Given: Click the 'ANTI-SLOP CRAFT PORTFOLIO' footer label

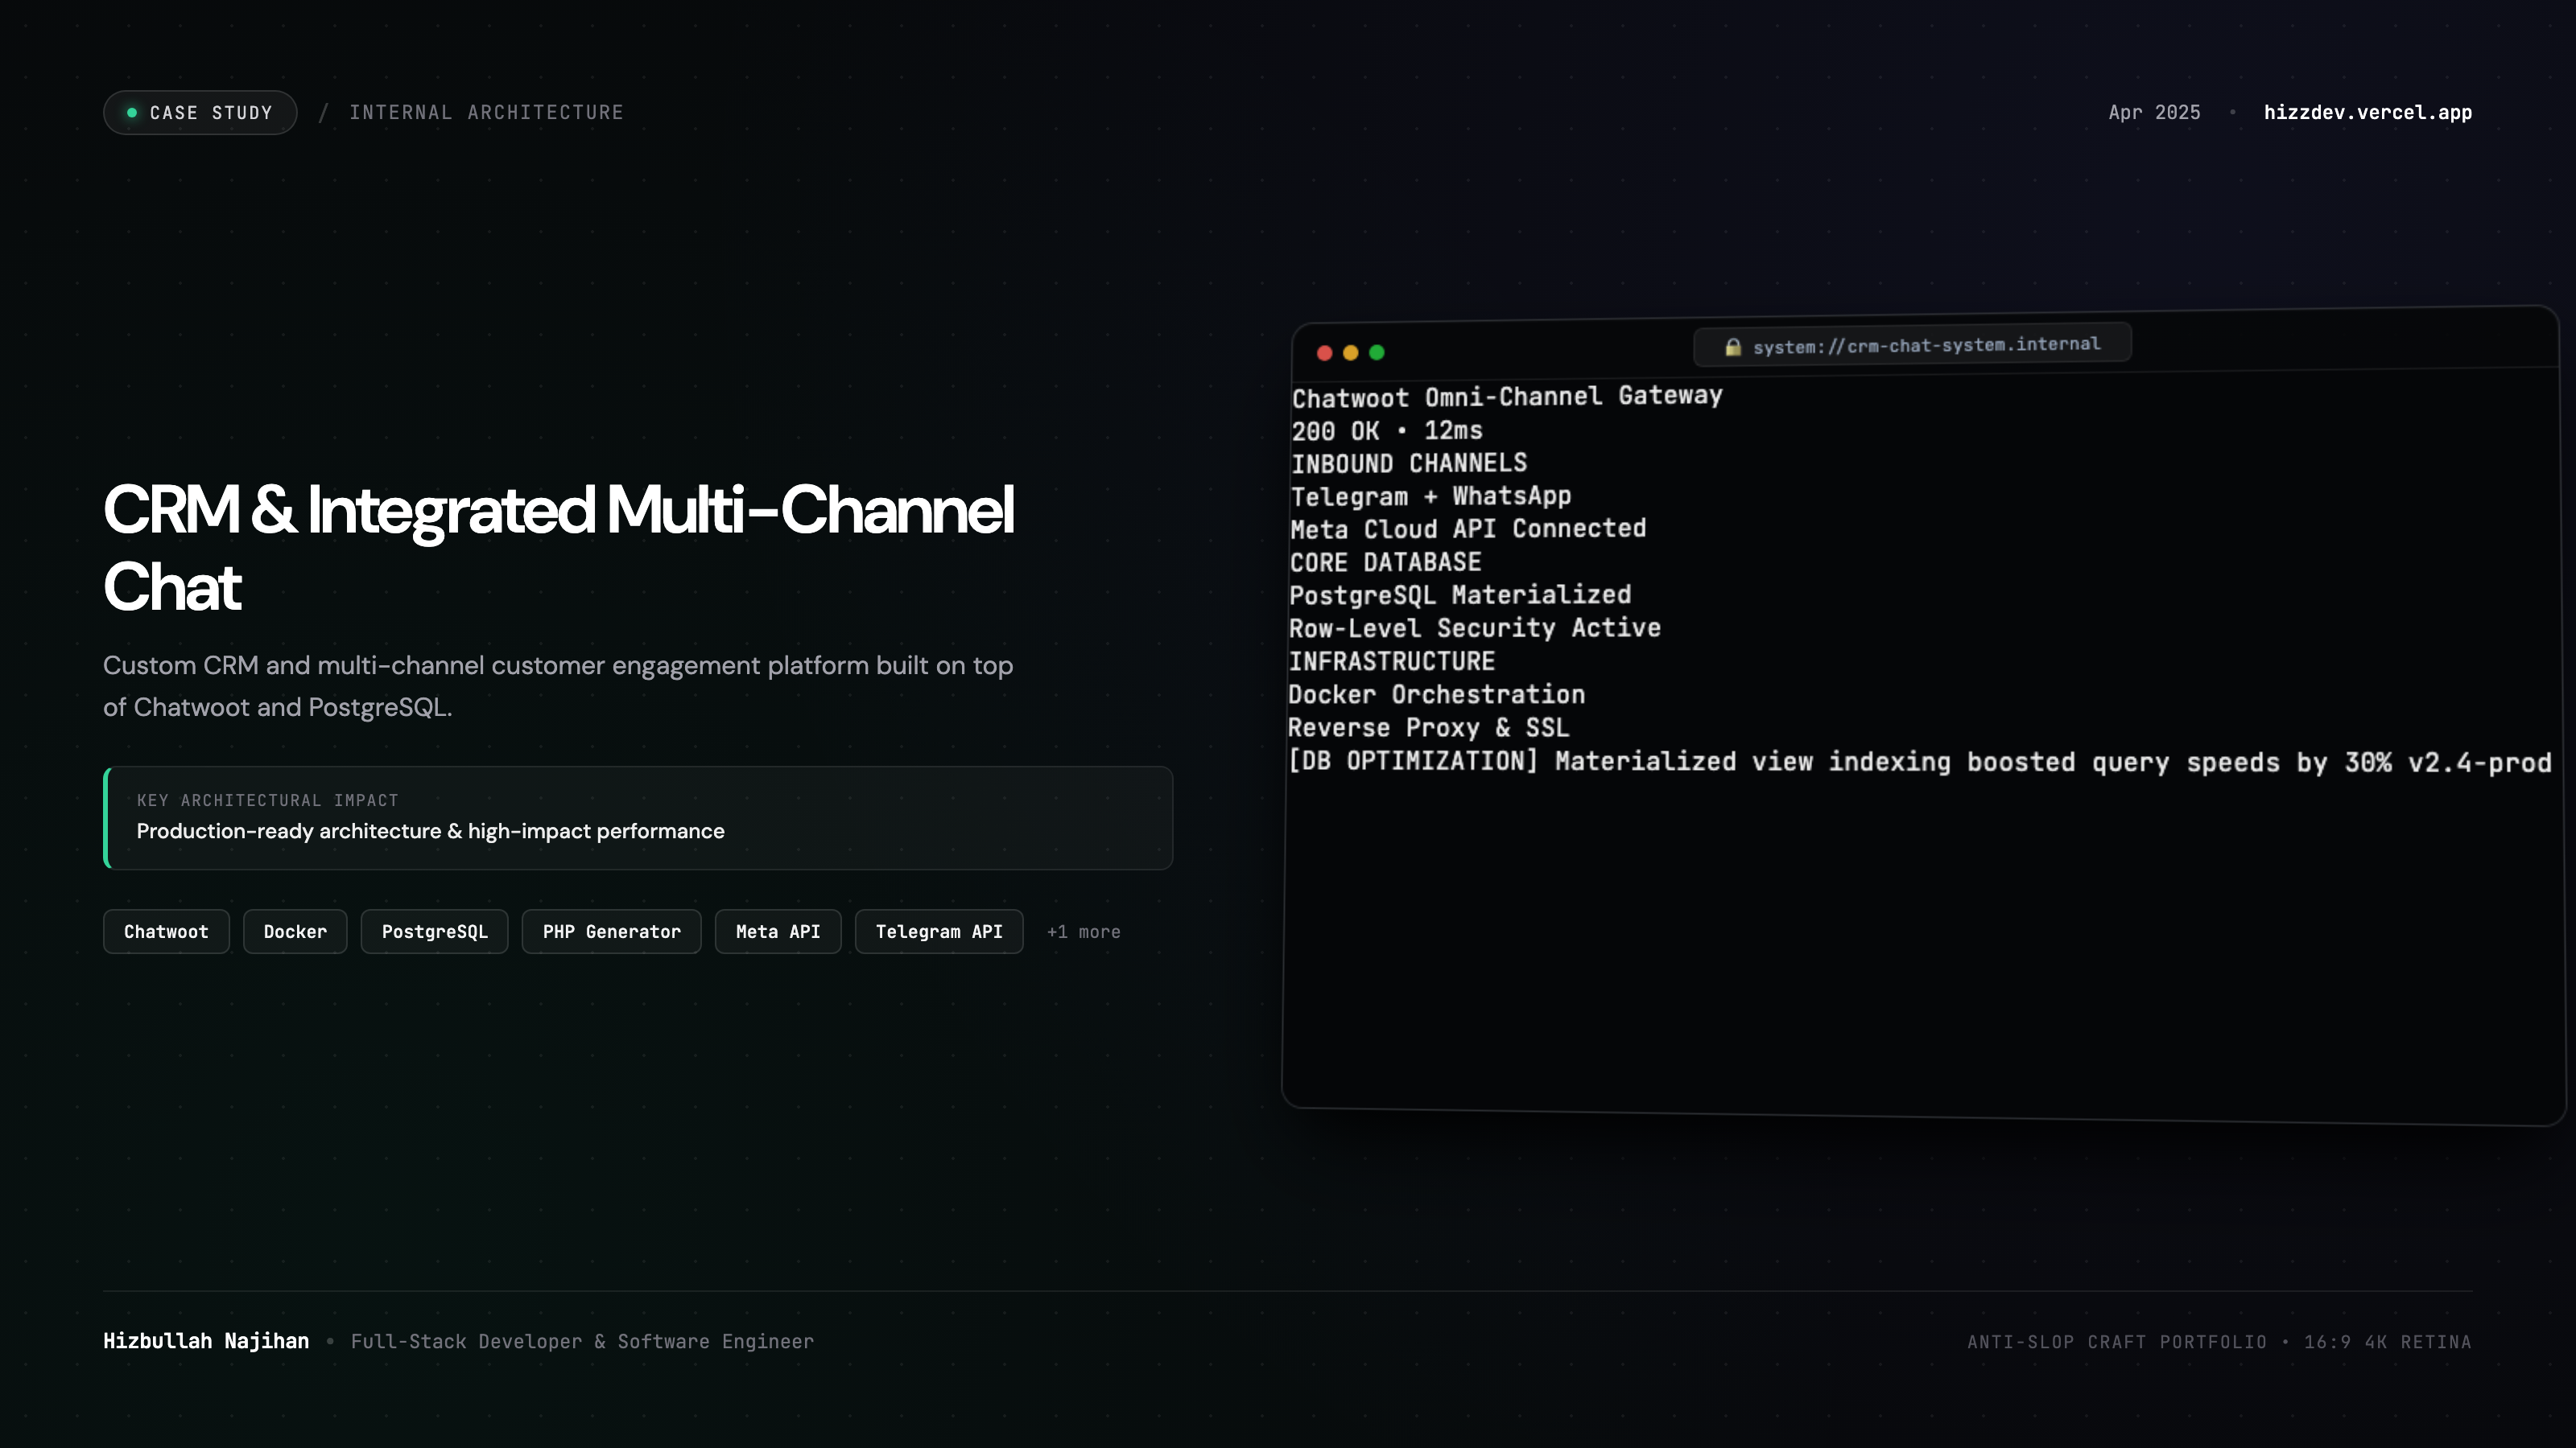Looking at the screenshot, I should tap(2117, 1342).
